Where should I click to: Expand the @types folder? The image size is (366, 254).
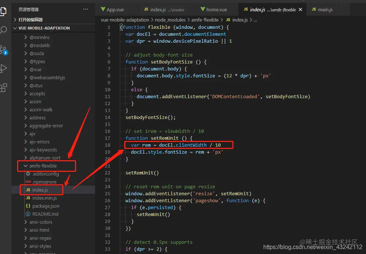point(53,62)
